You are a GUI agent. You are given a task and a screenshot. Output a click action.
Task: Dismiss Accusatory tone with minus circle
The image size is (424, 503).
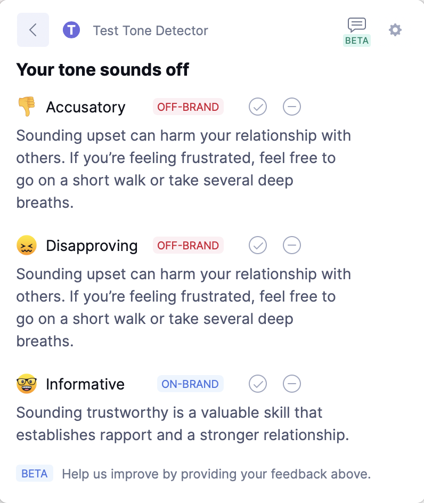tap(291, 107)
